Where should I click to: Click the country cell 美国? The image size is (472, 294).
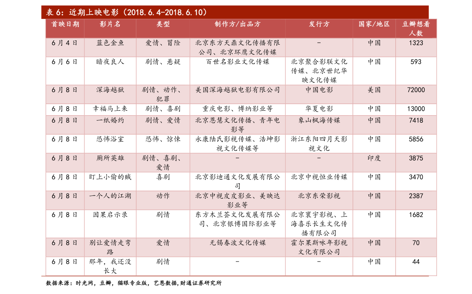[x=374, y=90]
